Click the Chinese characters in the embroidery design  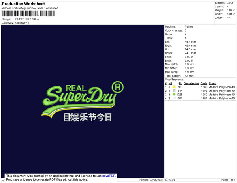88,117
